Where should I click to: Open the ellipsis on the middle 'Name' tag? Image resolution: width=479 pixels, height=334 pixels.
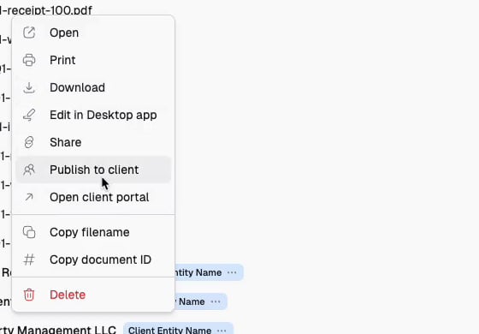[x=216, y=301]
